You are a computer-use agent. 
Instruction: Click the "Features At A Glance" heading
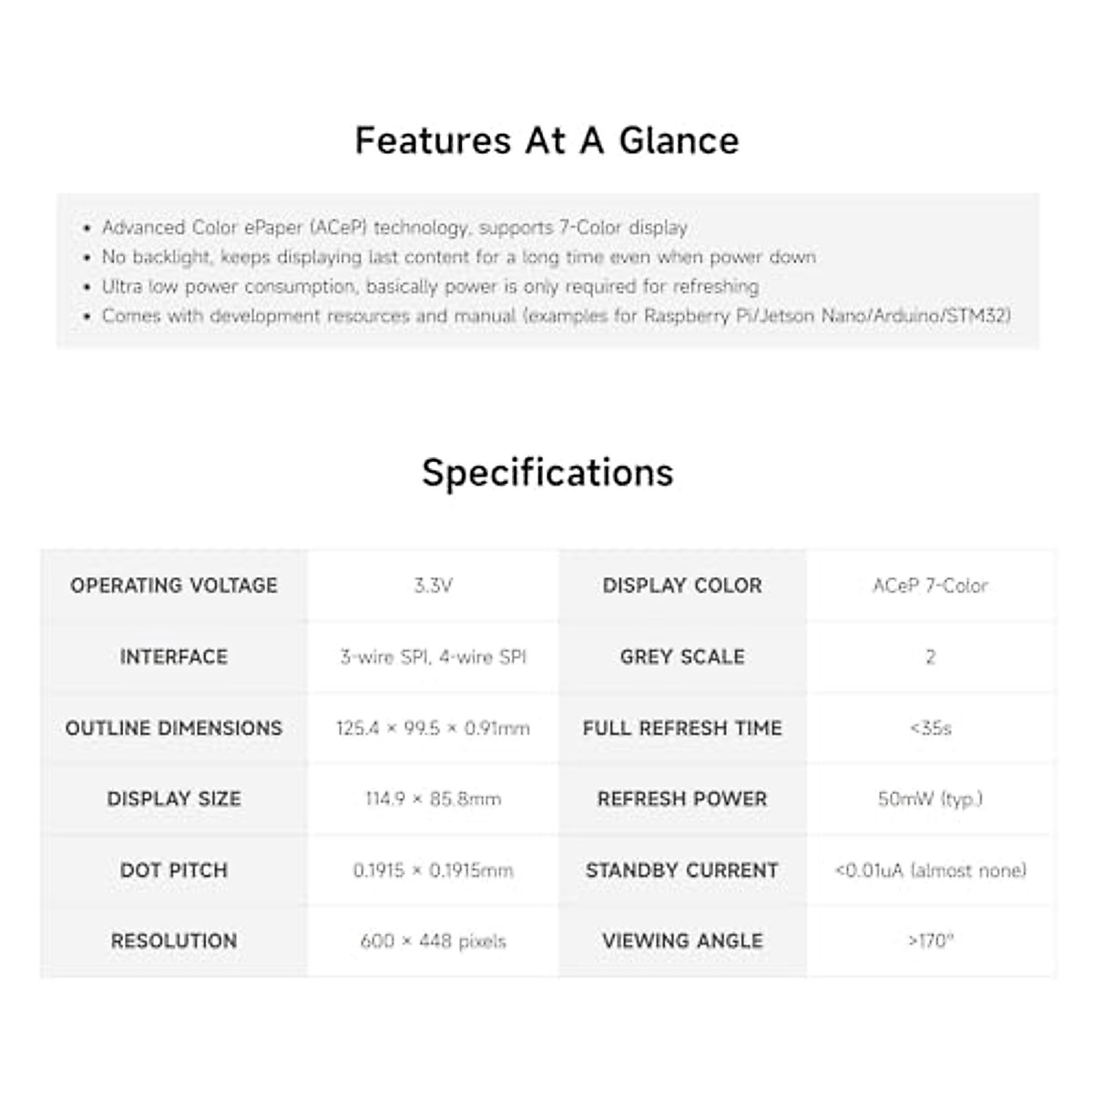[546, 141]
